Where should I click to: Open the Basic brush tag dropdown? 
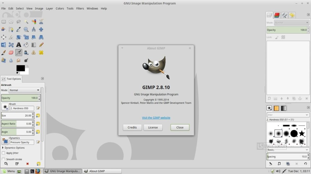tap(288, 150)
